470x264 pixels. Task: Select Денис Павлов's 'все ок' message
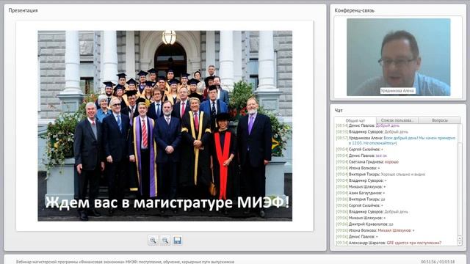361,155
